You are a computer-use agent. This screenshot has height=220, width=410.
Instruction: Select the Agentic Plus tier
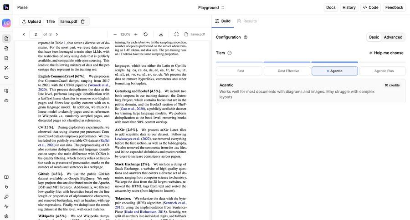(x=384, y=71)
